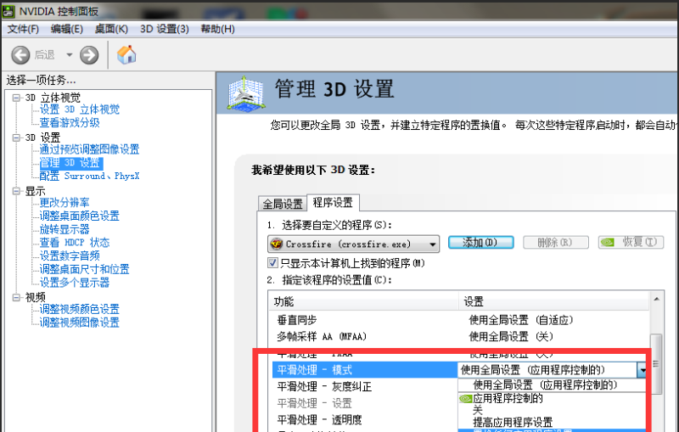Switch to the 全局设置 tab
Image resolution: width=679 pixels, height=432 pixels.
pyautogui.click(x=283, y=204)
